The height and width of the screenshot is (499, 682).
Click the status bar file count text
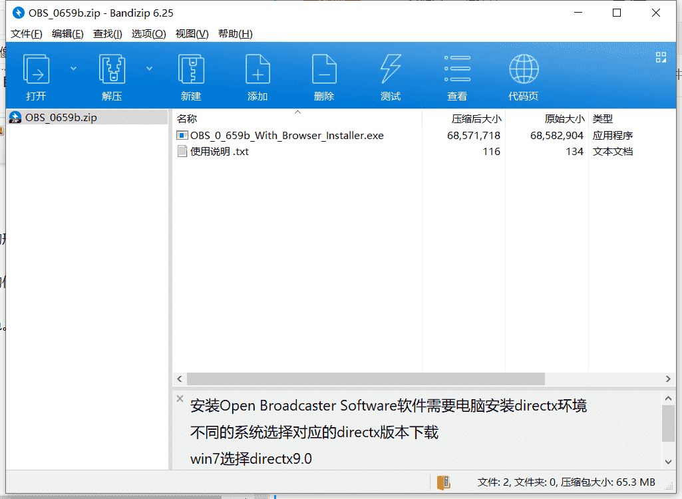[566, 482]
